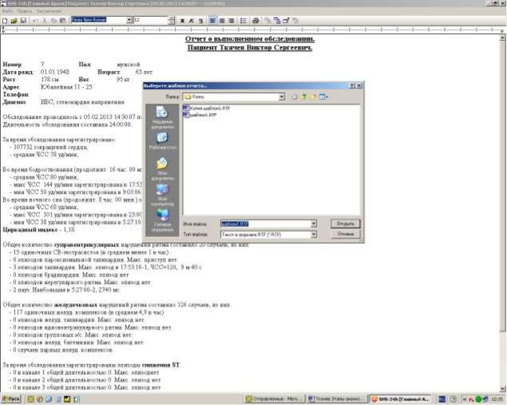Save the report with the floppy icon
507x405 pixels.
click(x=23, y=21)
